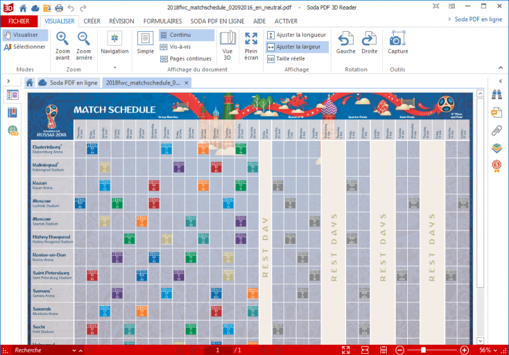Switch to the FORMULAIRES tab

[x=162, y=21]
